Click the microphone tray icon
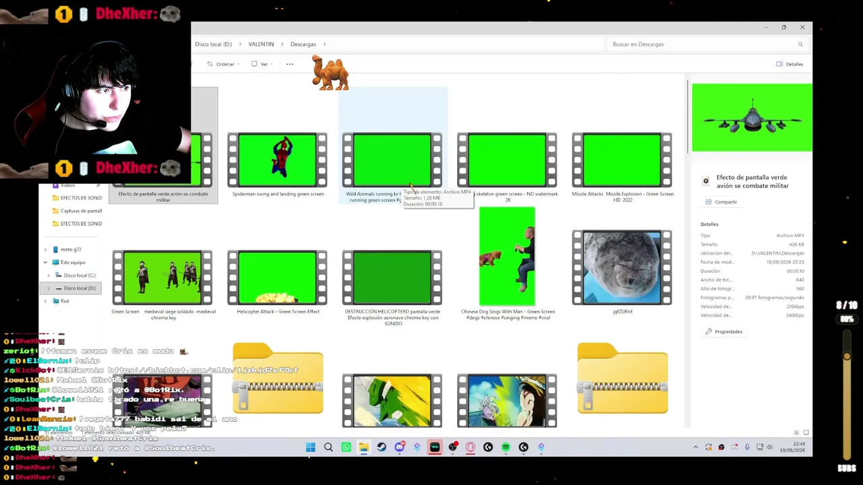Screen dimensions: 863x485 tap(747, 447)
